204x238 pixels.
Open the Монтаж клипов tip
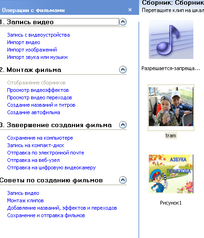[x=25, y=200]
